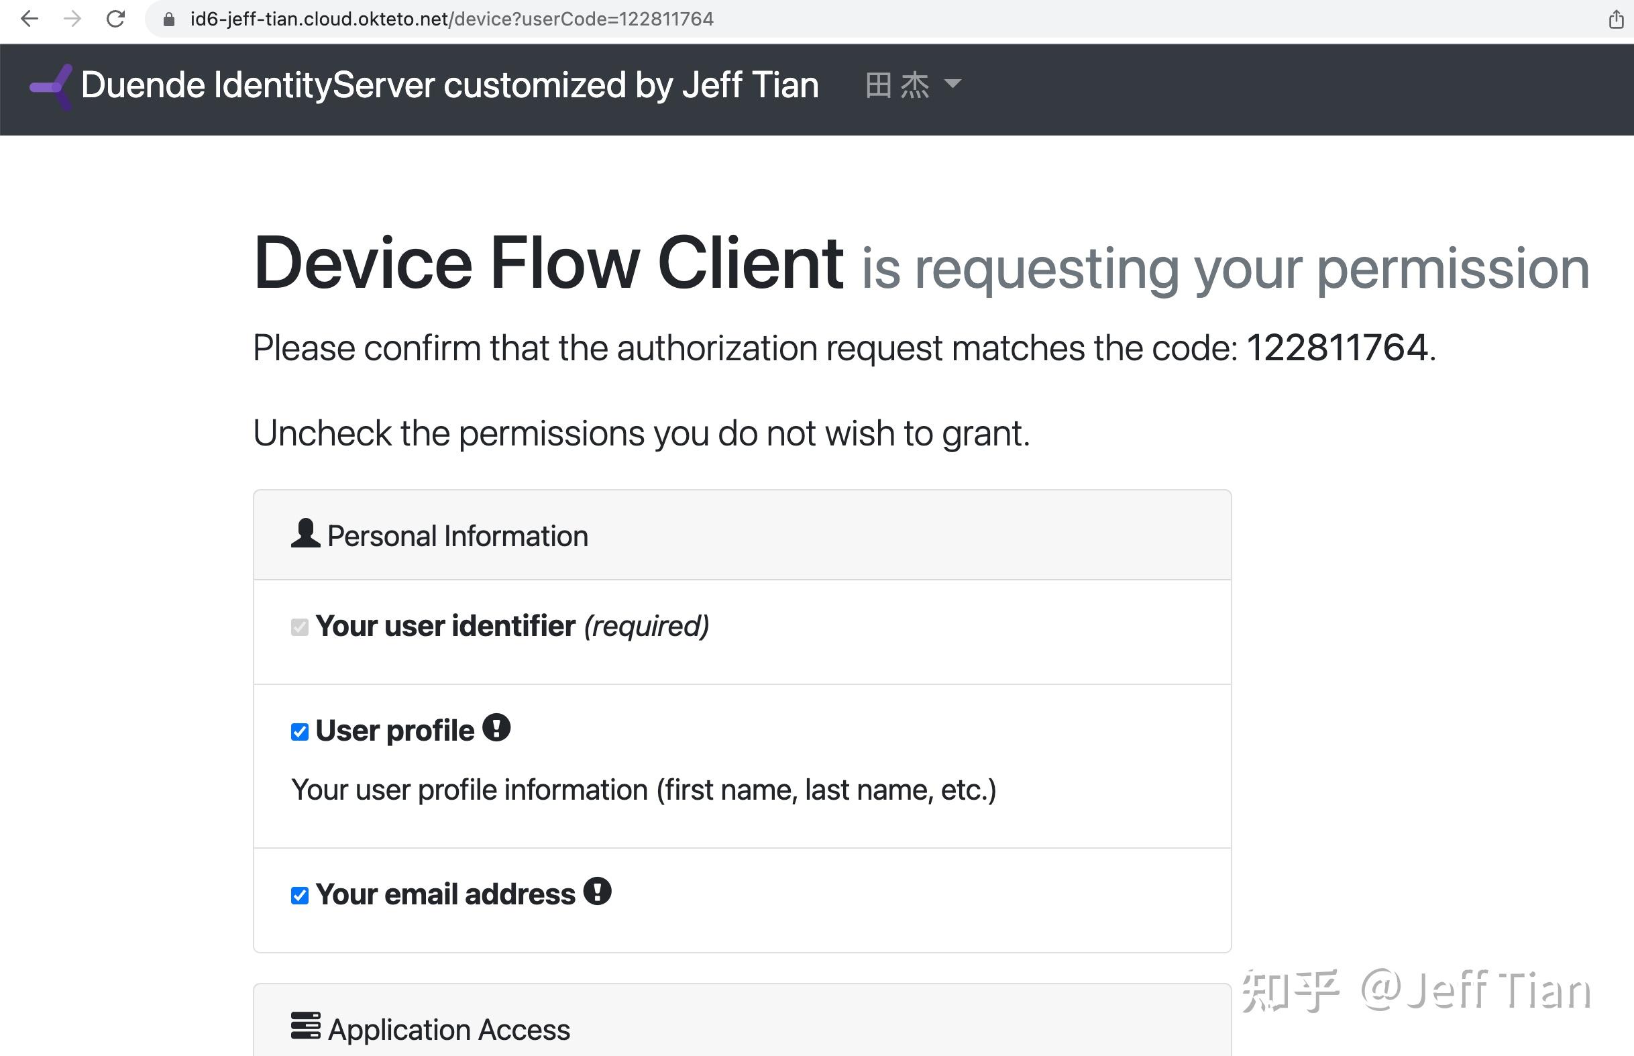Viewport: 1634px width, 1056px height.
Task: Click the Personal Information panel header
Action: pyautogui.click(x=457, y=535)
